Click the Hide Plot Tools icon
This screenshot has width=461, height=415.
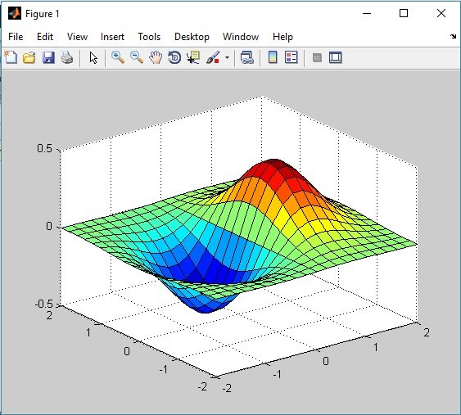click(317, 57)
